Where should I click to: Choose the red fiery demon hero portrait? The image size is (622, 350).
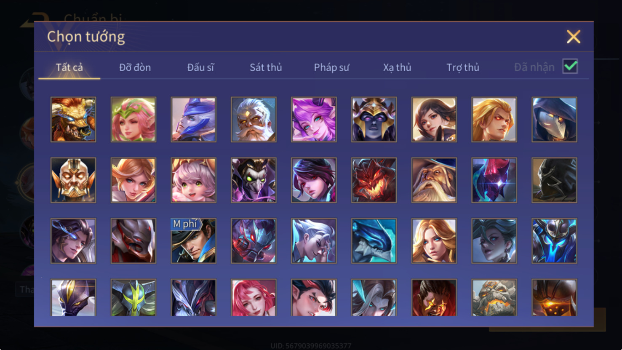point(374,180)
